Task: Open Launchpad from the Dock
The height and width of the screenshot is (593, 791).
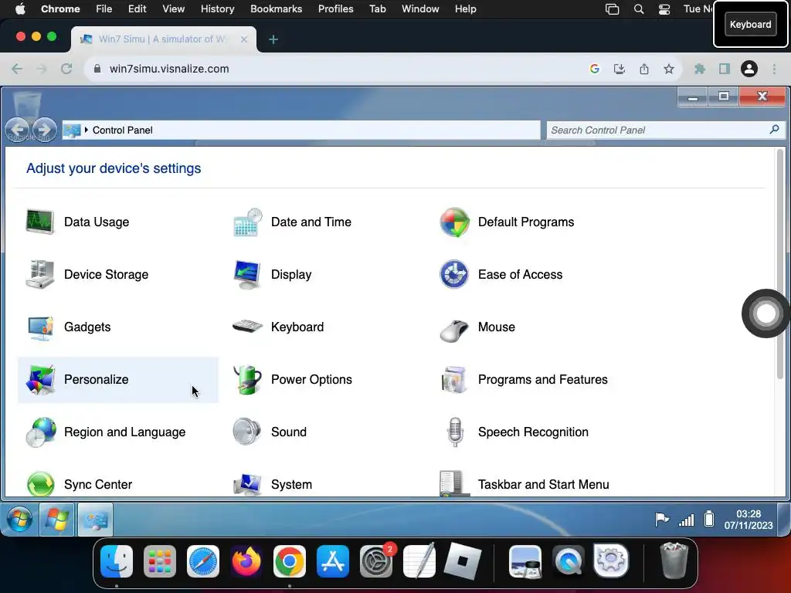Action: tap(159, 561)
